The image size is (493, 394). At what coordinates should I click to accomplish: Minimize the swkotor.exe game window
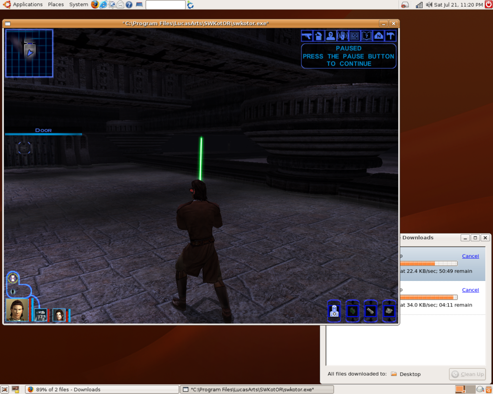point(383,24)
